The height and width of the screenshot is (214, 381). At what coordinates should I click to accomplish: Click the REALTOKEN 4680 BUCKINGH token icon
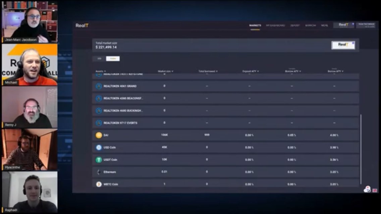coord(99,111)
